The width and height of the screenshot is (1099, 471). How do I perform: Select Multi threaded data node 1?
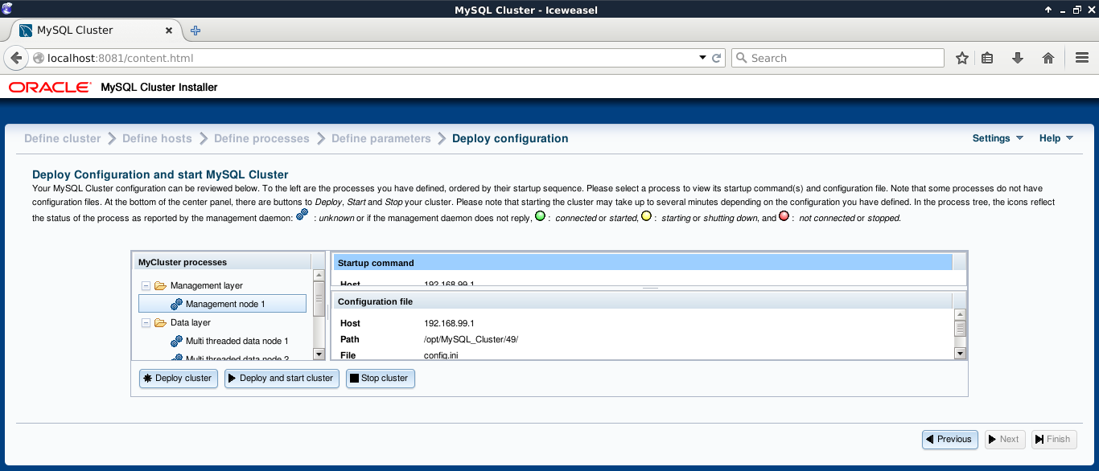point(237,341)
